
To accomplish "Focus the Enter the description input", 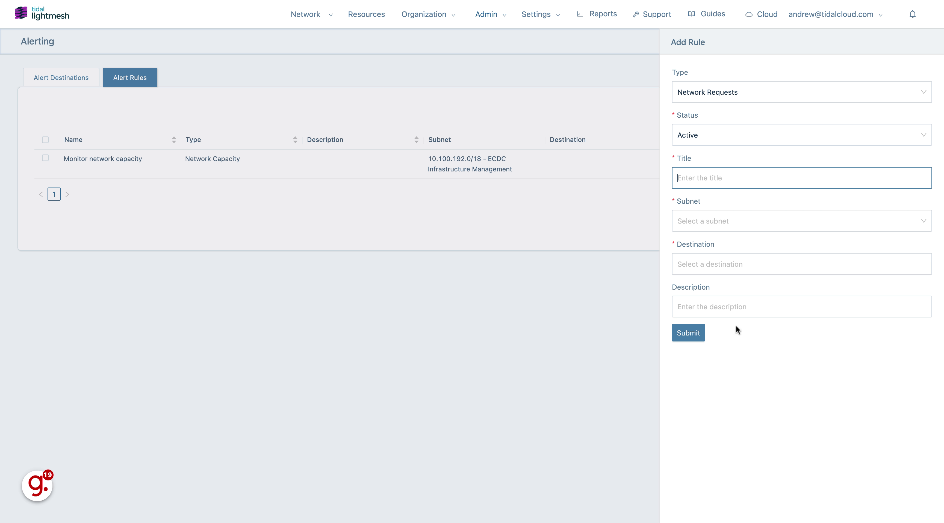I will [801, 307].
